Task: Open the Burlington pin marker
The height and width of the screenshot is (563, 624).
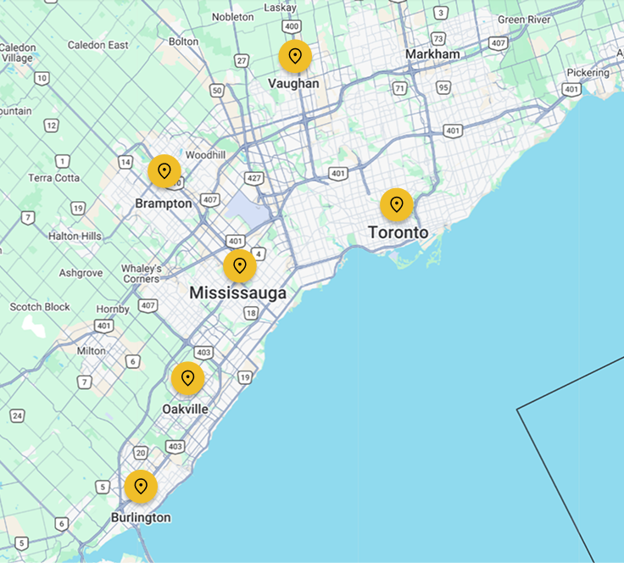Action: [x=141, y=486]
